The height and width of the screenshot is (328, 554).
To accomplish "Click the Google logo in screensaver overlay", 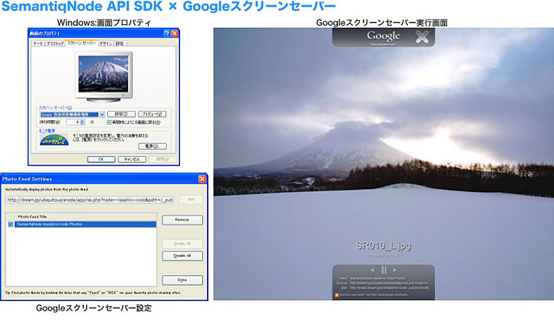I will point(384,36).
